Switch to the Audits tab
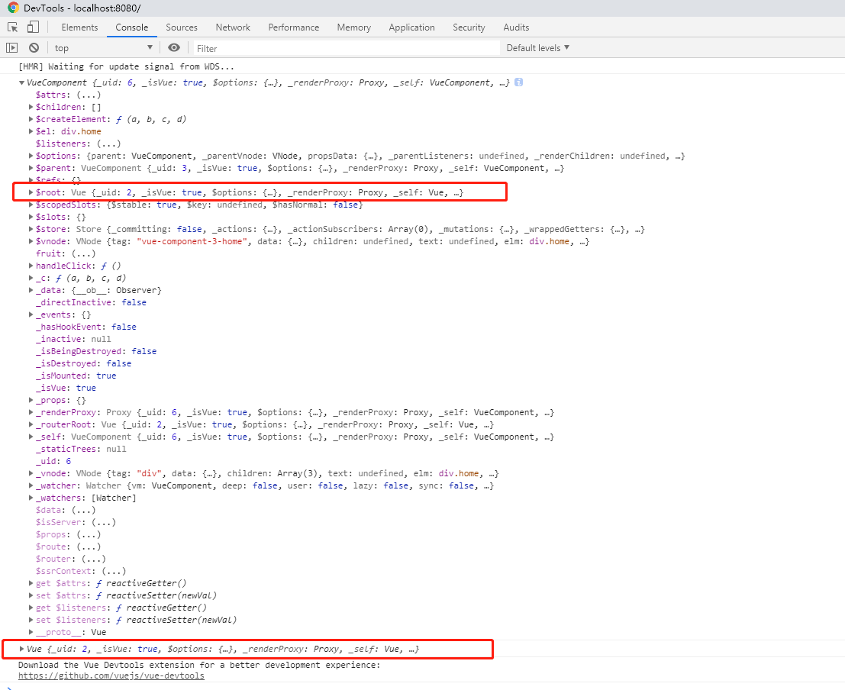Viewport: 845px width, 690px height. [x=516, y=27]
